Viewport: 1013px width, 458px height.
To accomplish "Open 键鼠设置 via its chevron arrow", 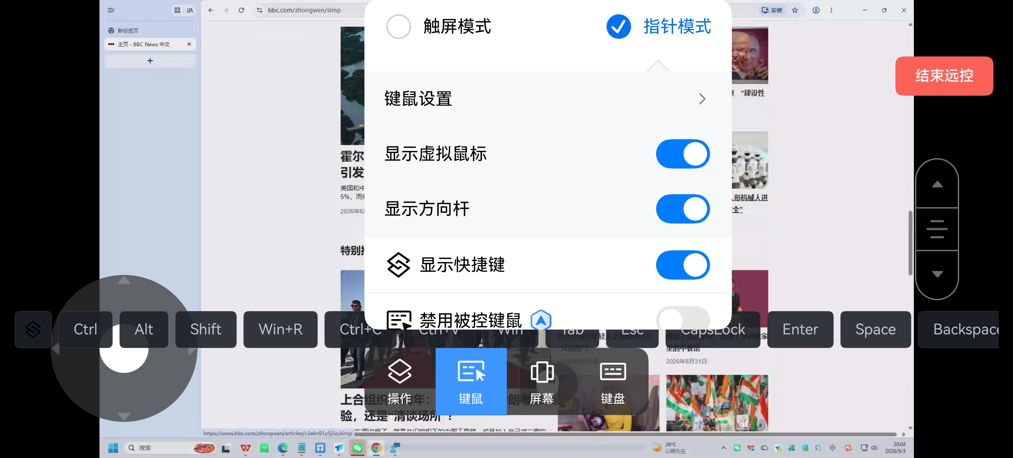I will pos(702,99).
